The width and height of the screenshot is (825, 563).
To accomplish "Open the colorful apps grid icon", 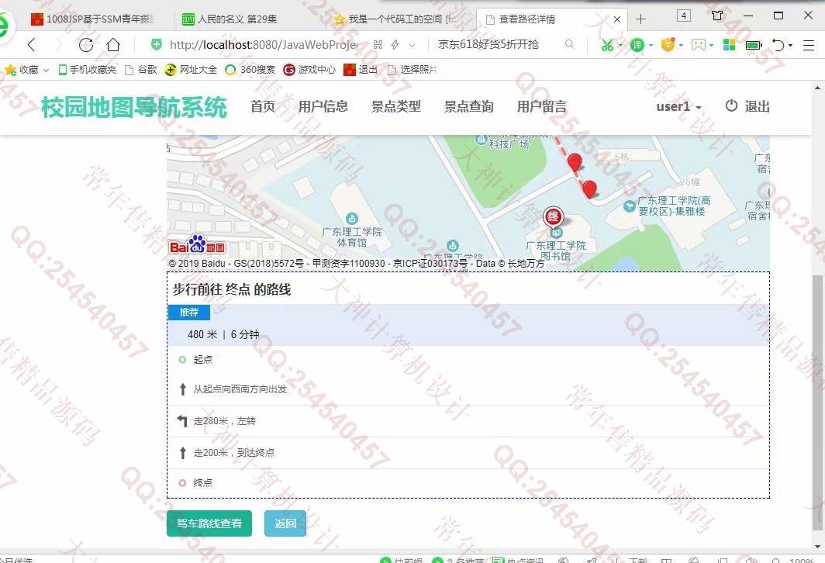I will pos(729,45).
